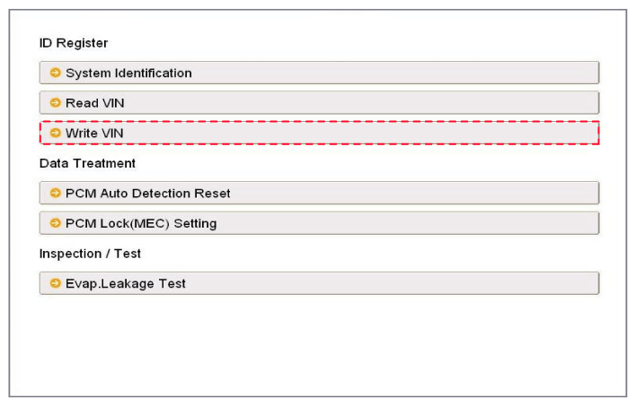Click the "Setting" word in the PCM Lock row
636x406 pixels.
(x=194, y=224)
